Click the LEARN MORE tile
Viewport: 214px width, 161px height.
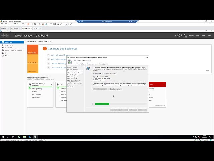coord(33,68)
